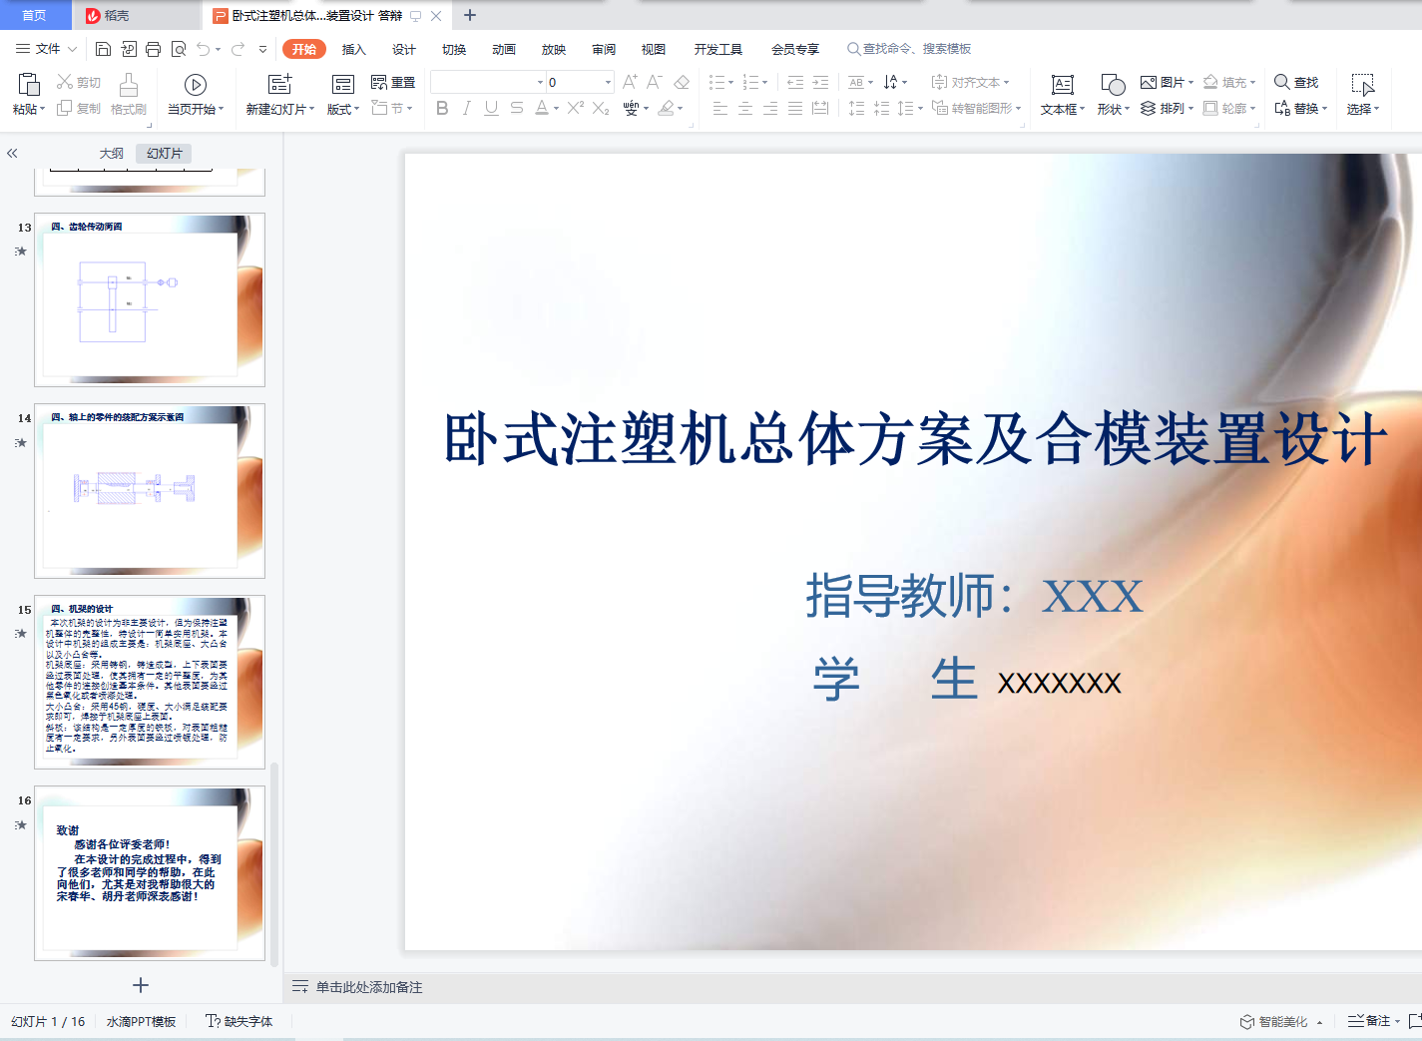Toggle Italic formatting

466,108
